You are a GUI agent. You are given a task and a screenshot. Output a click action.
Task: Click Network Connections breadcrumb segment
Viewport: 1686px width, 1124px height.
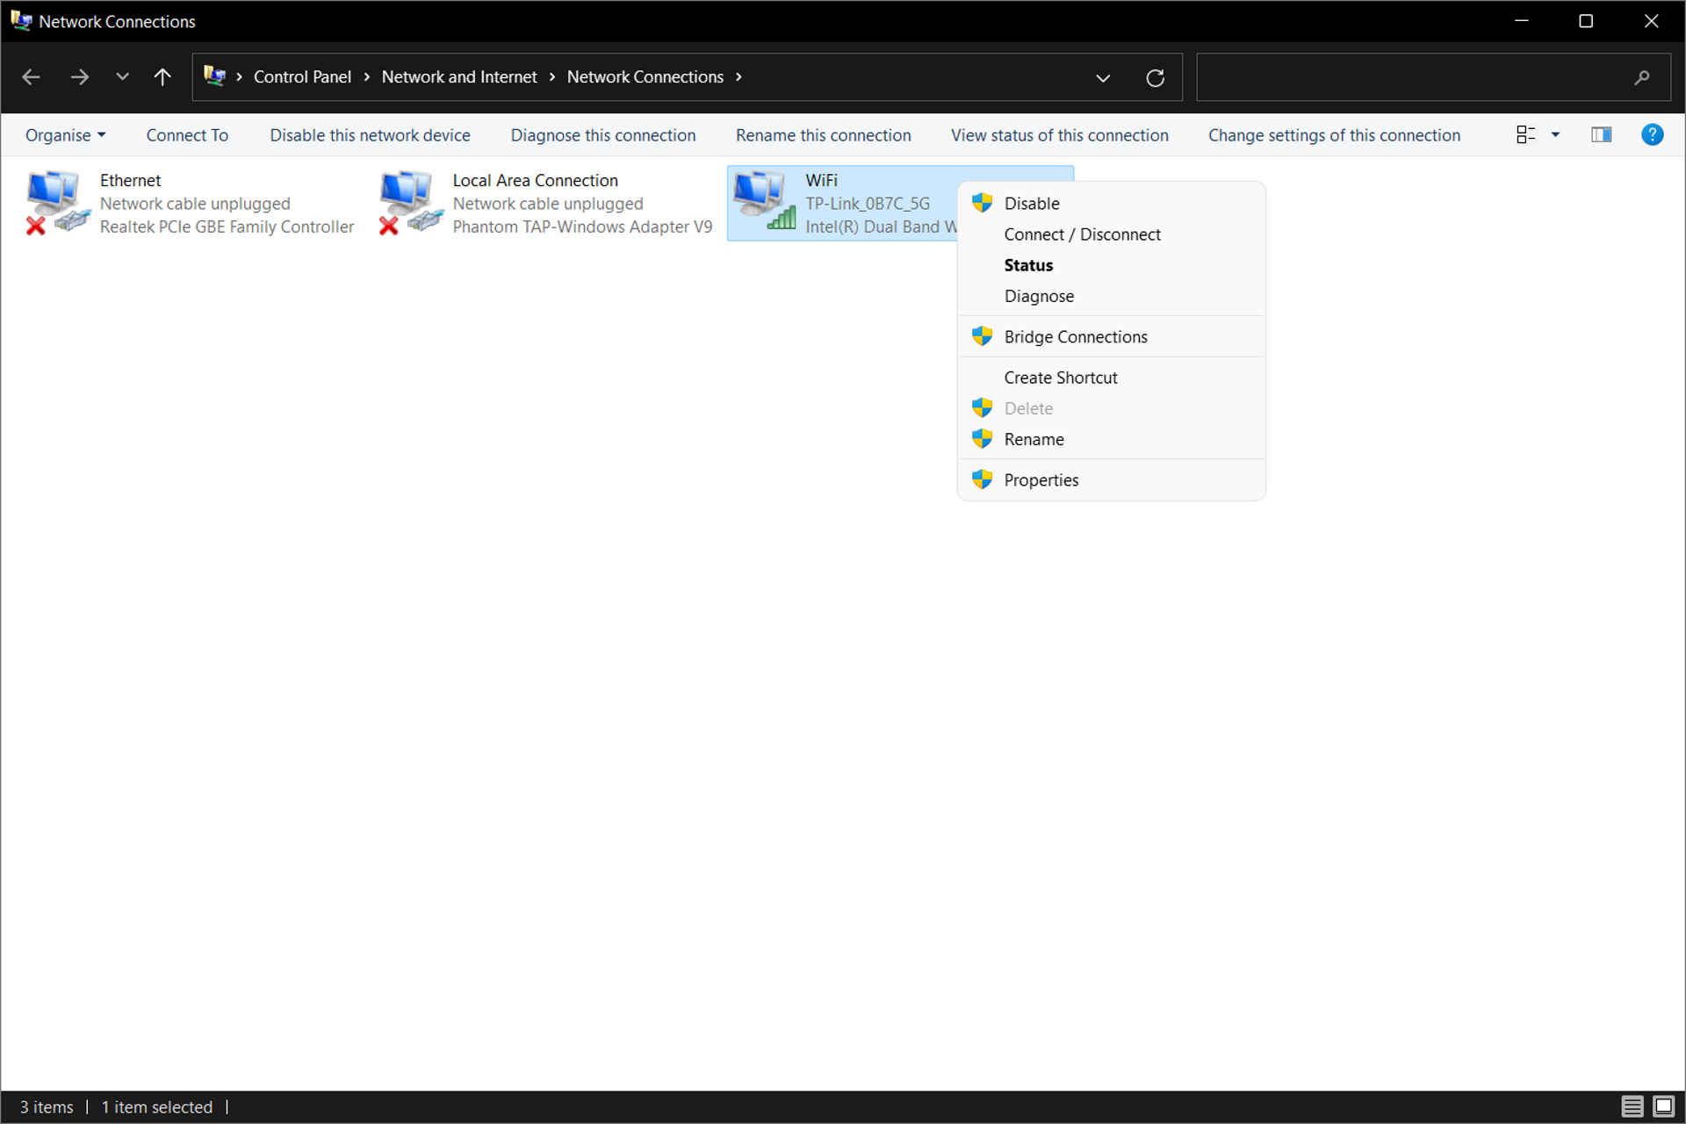point(645,77)
